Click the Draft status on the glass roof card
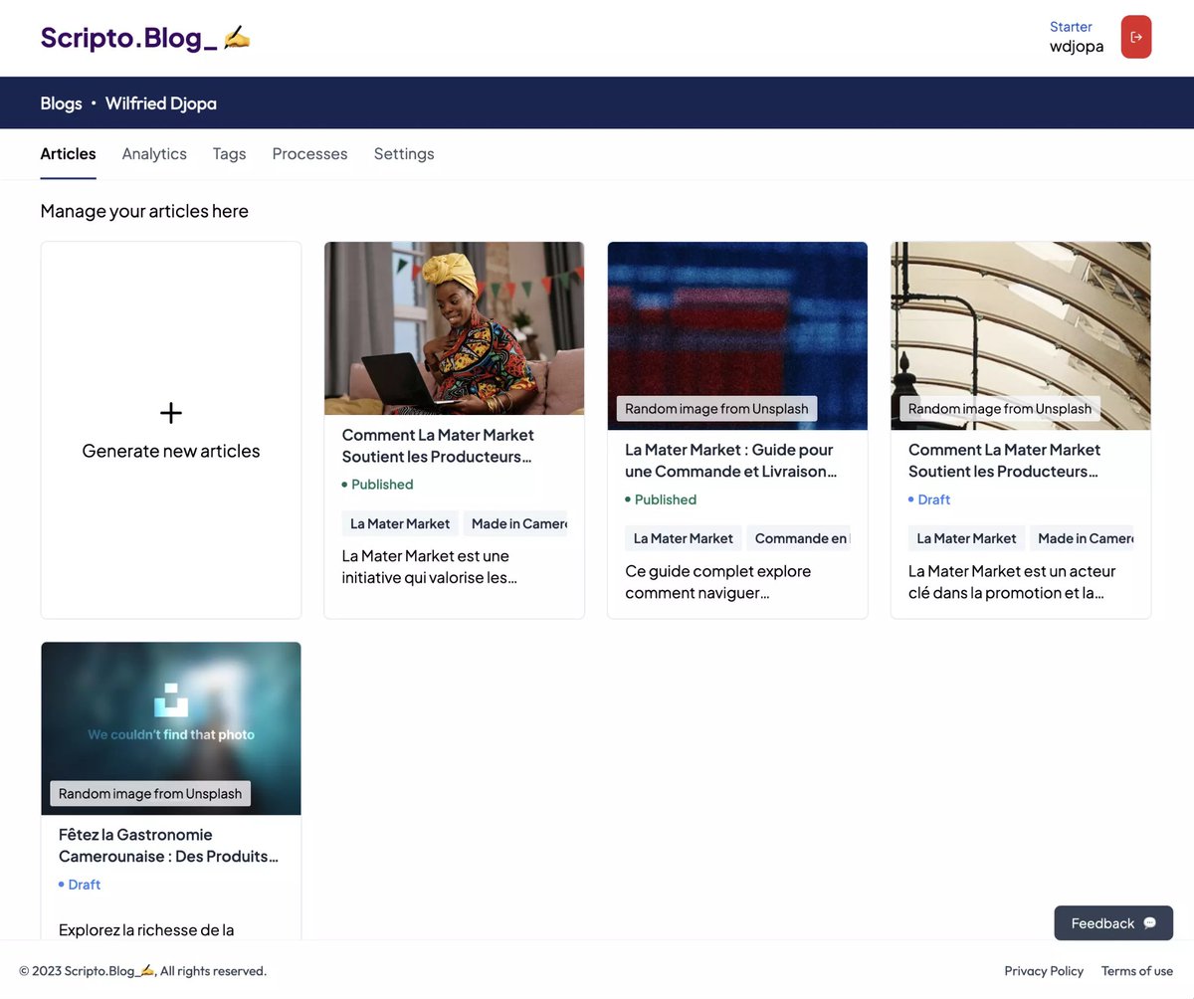 (x=929, y=499)
